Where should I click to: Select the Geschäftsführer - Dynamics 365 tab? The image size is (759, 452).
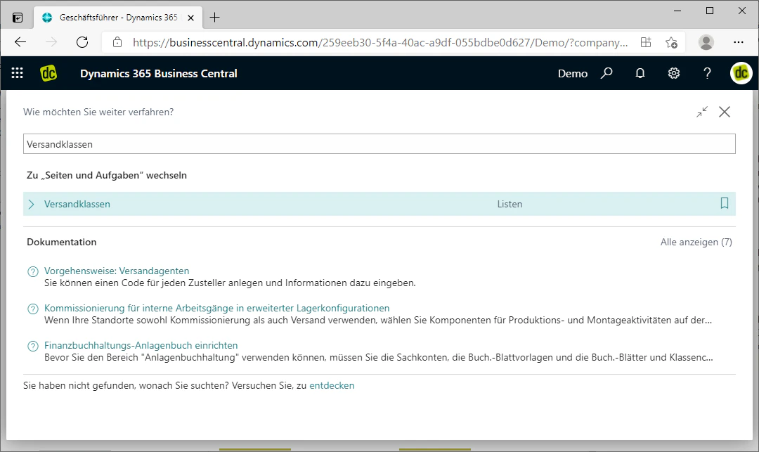(119, 18)
